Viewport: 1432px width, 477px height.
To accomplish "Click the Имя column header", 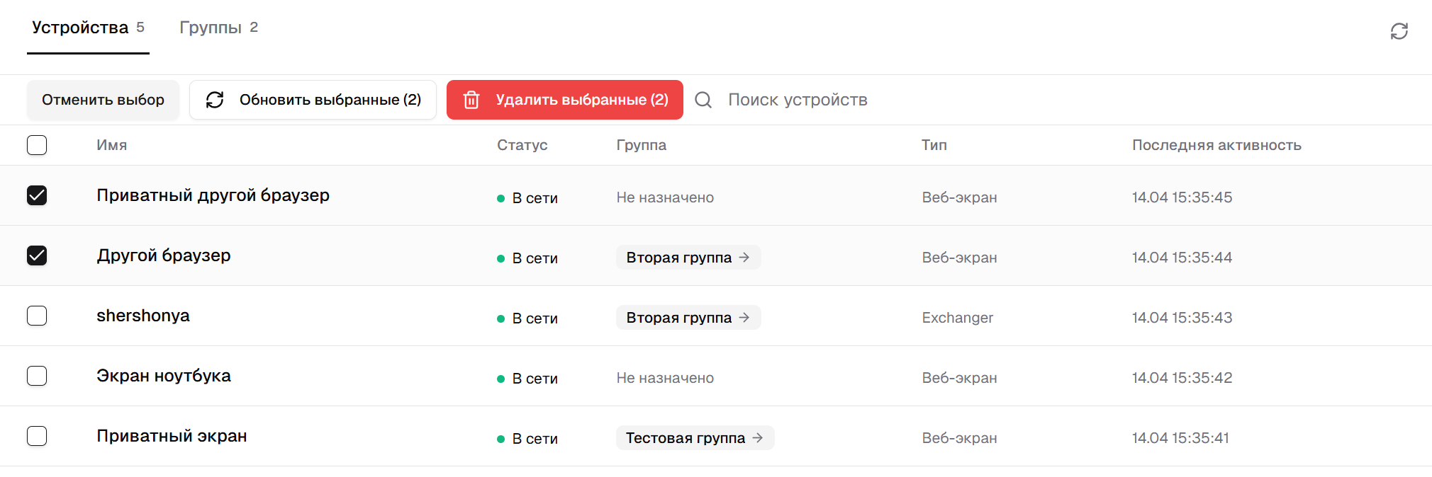I will 112,145.
